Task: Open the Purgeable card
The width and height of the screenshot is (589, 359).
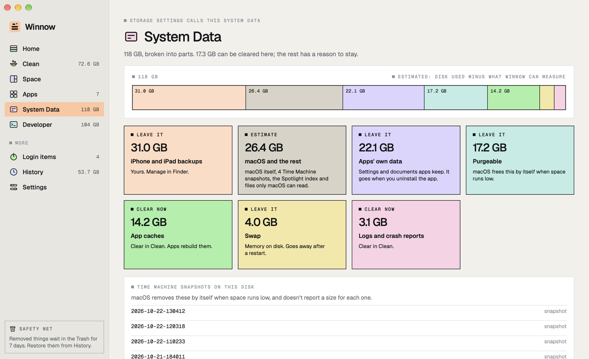Action: click(x=520, y=160)
